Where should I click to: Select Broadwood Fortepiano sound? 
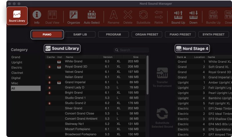pyautogui.click(x=95, y=134)
